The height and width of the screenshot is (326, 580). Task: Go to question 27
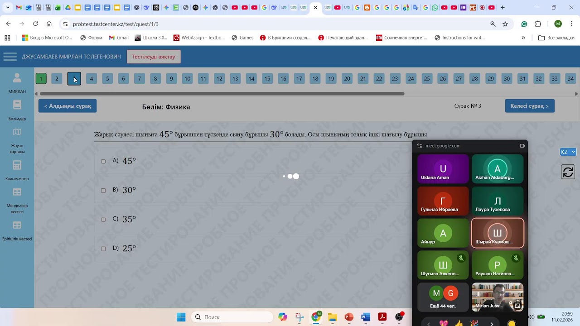pos(459,78)
